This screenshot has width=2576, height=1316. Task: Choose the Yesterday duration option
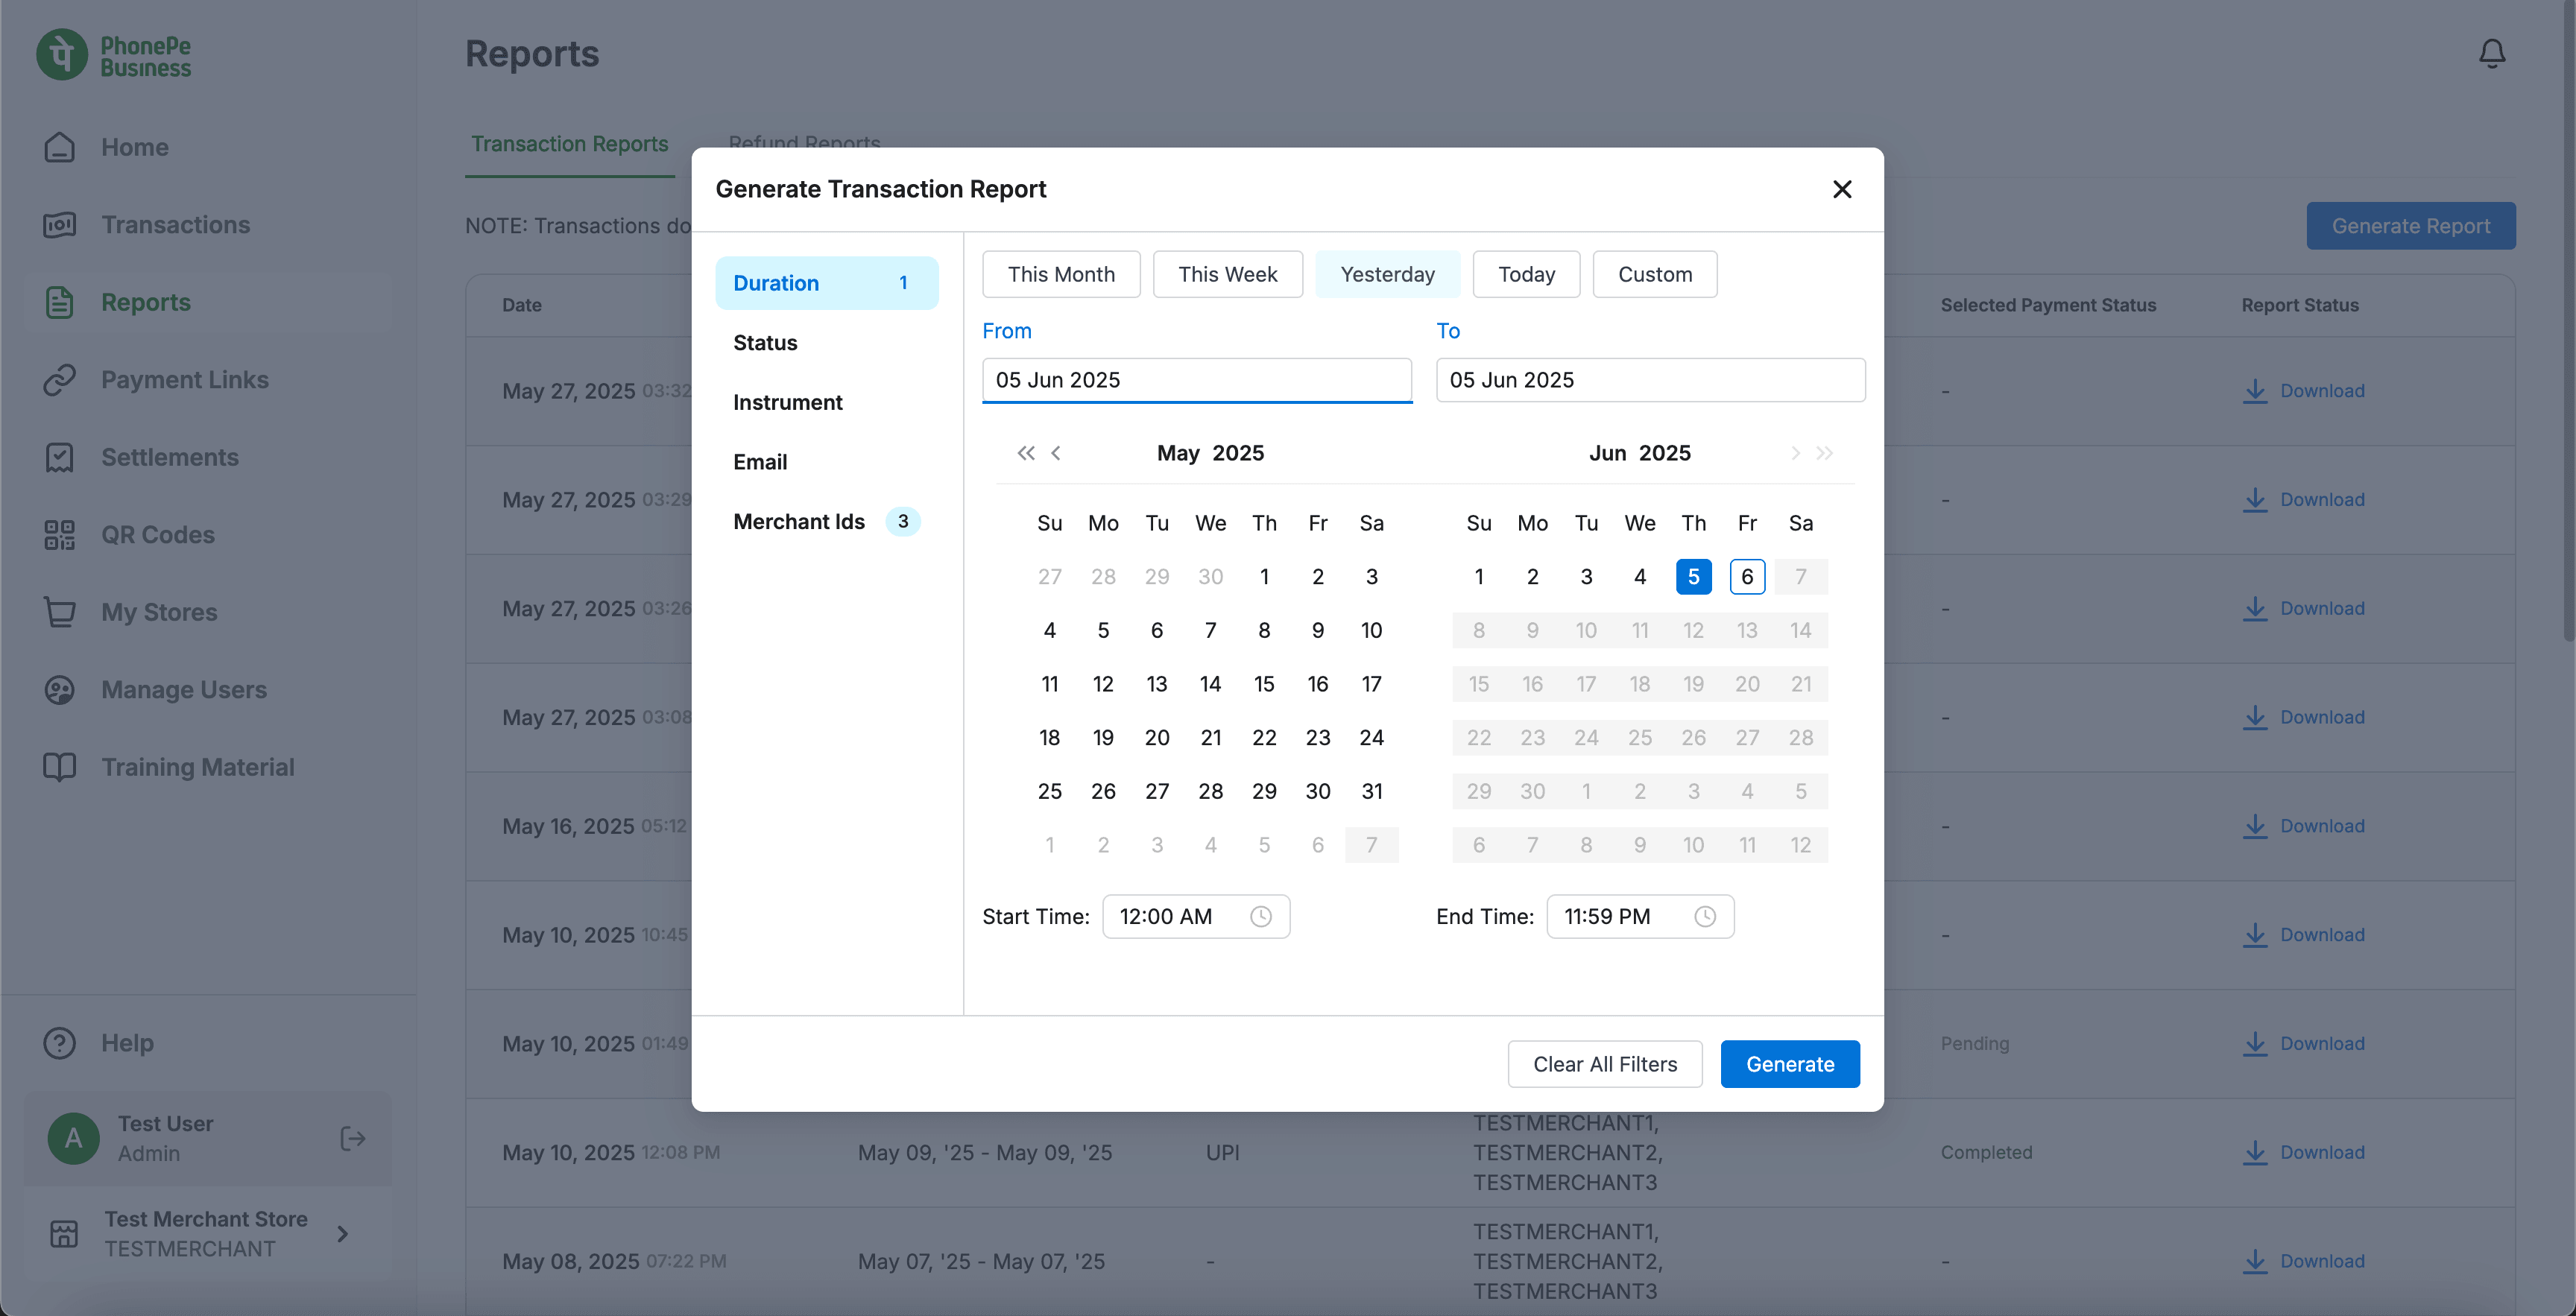tap(1387, 274)
